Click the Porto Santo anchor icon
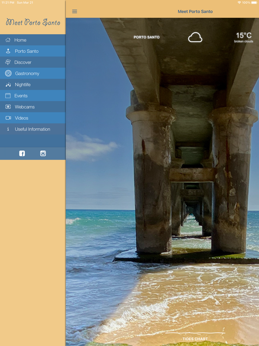 (x=8, y=51)
